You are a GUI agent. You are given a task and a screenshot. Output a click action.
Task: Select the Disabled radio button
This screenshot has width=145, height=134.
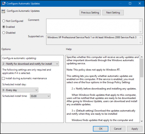pyautogui.click(x=4, y=33)
